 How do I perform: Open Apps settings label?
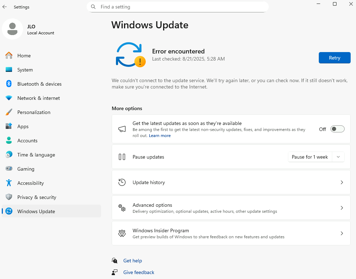click(23, 126)
